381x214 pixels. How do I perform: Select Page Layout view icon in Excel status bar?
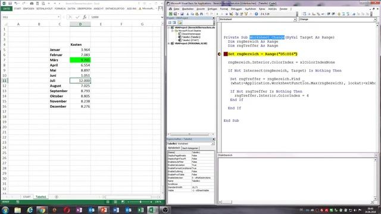(115, 202)
